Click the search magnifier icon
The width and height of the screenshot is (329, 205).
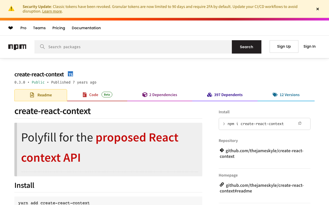[42, 47]
